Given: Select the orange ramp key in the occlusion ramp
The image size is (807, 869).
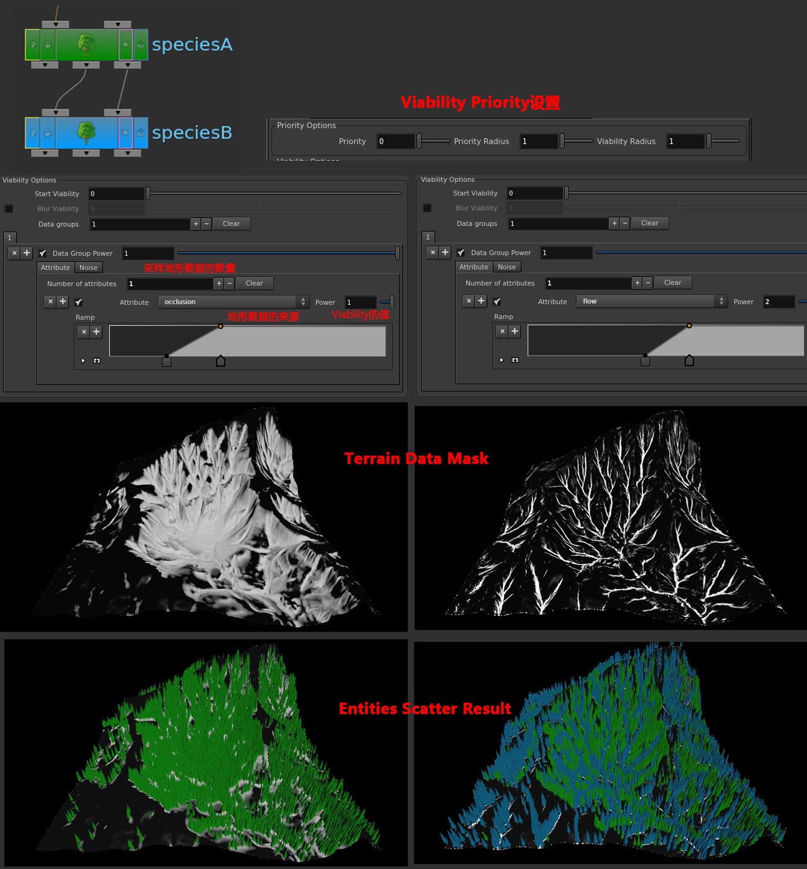Looking at the screenshot, I should 220,326.
